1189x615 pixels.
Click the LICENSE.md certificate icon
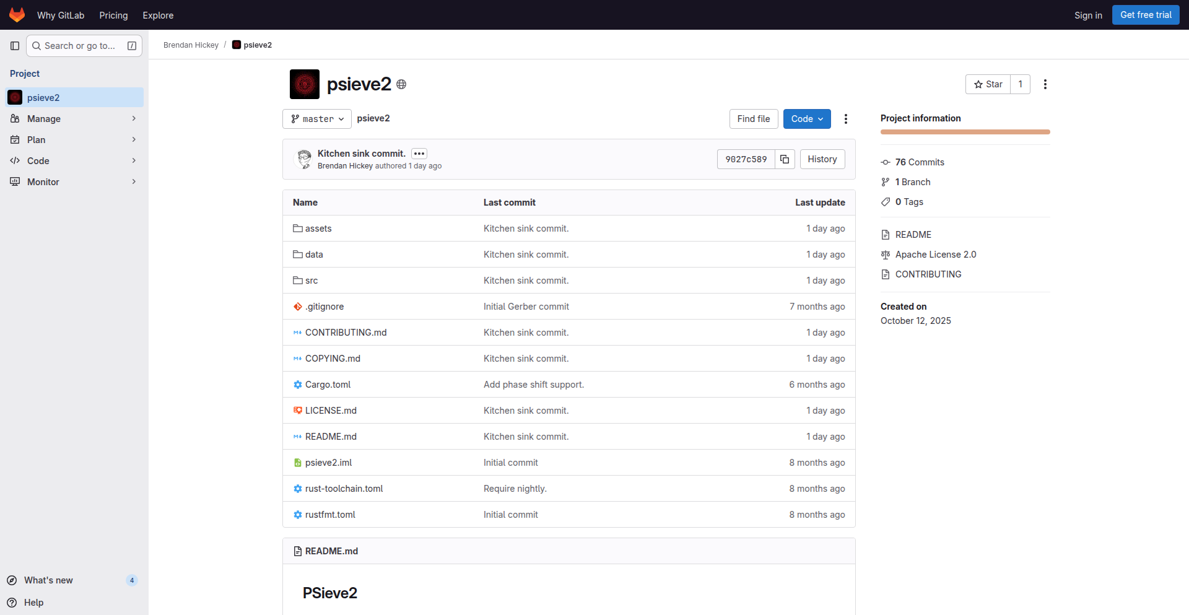[x=298, y=411]
